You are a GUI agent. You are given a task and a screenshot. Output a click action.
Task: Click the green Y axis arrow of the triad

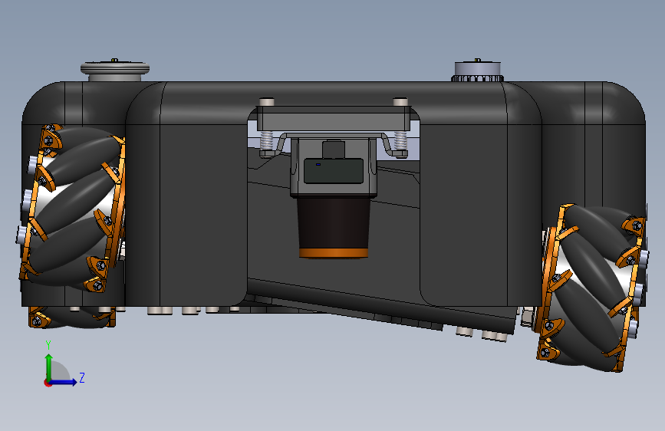[49, 367]
